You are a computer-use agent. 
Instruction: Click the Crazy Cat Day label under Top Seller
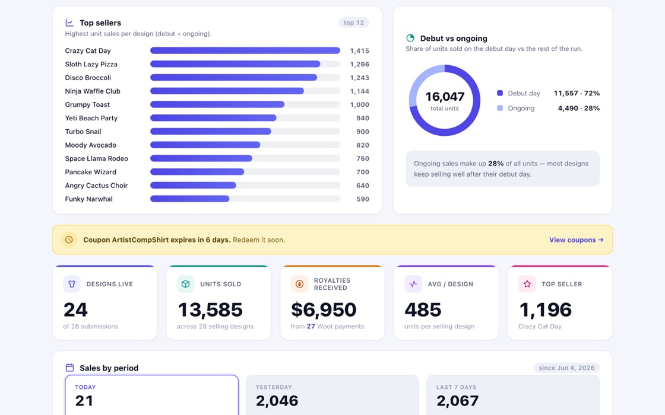pos(540,326)
